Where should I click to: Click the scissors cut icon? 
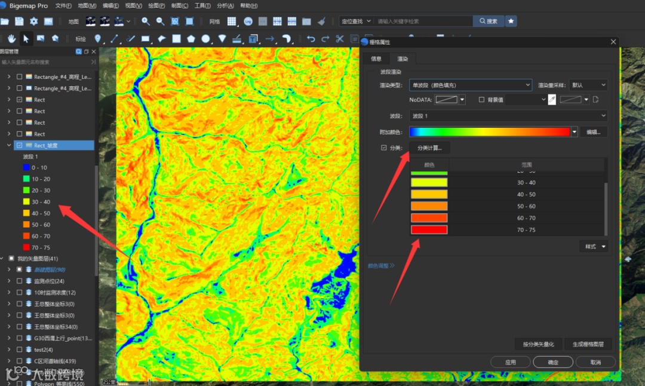click(x=340, y=39)
